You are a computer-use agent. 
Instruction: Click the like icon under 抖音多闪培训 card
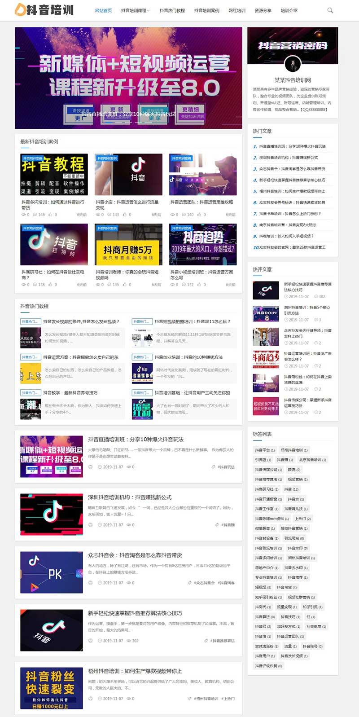(x=50, y=215)
